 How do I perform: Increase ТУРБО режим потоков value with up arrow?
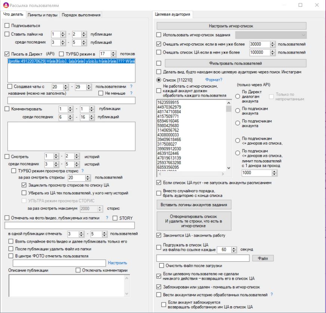pyautogui.click(x=114, y=52)
